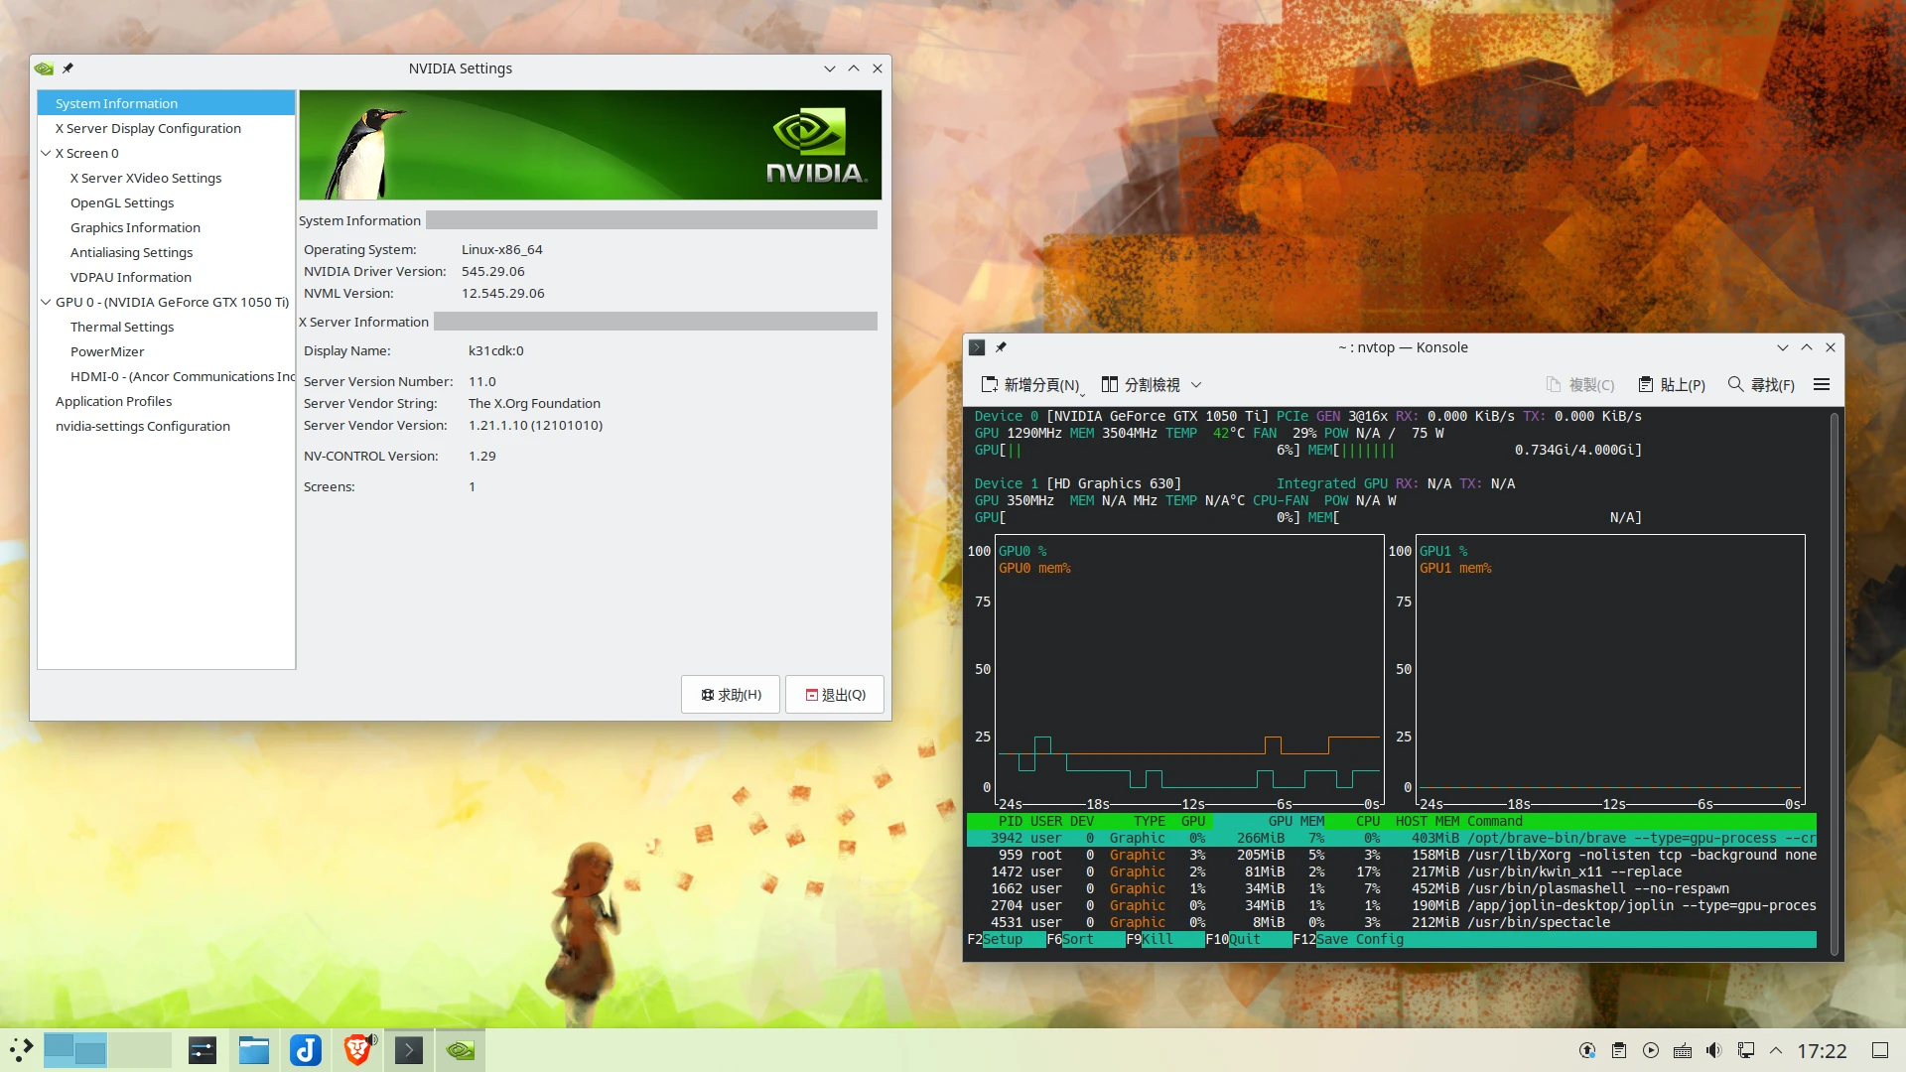1906x1072 pixels.
Task: Toggle show desktop via the panel's end button
Action: pos(1880,1050)
